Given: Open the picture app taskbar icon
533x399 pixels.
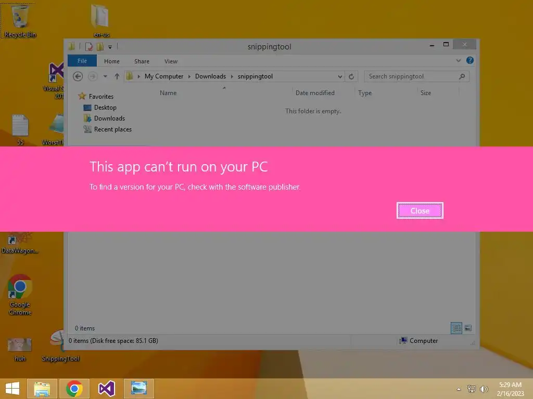Looking at the screenshot, I should point(139,389).
